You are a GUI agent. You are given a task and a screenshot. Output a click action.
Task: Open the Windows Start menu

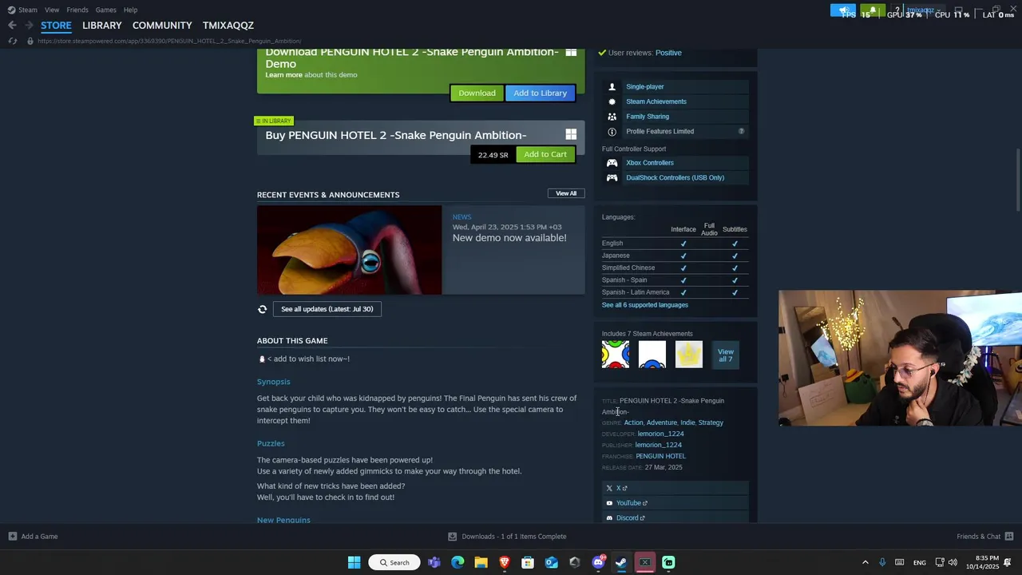point(354,562)
